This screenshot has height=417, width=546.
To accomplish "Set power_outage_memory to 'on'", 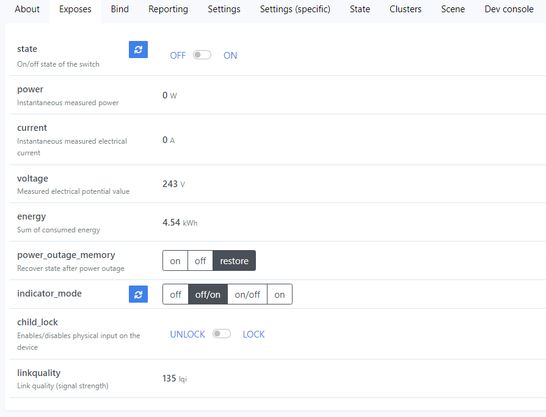I will coord(175,260).
